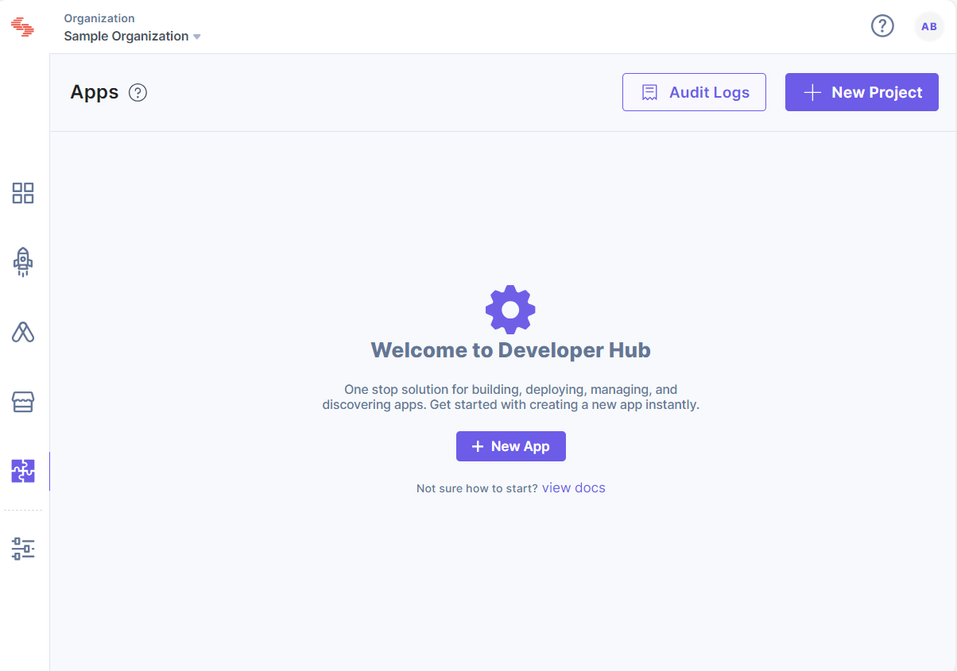
Task: Open the Administration sliders icon in sidebar
Action: click(x=23, y=549)
